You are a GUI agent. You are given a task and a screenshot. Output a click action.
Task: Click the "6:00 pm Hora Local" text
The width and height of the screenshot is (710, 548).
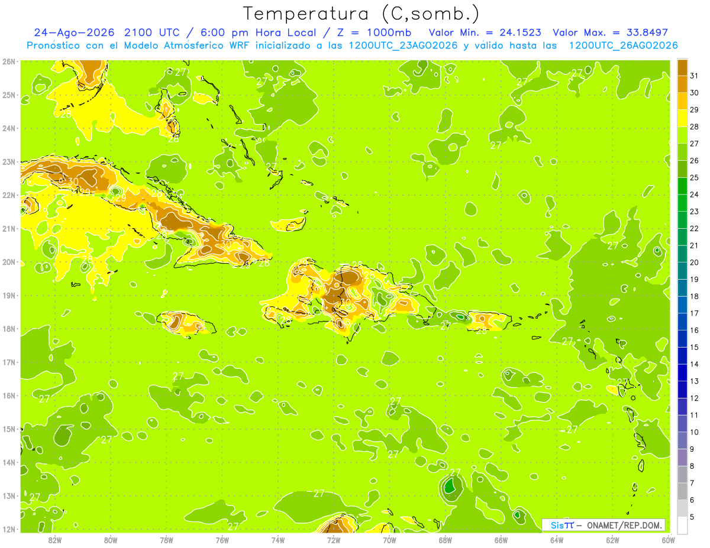point(259,33)
